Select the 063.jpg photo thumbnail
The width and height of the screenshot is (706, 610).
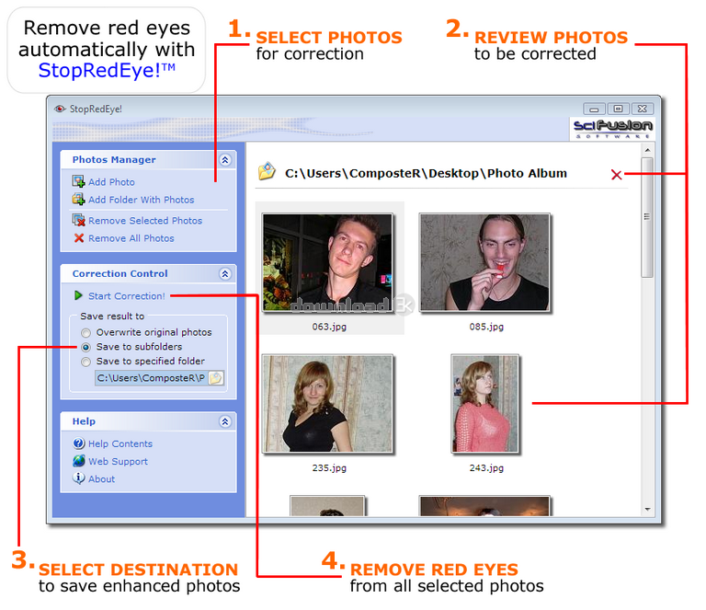coord(328,262)
